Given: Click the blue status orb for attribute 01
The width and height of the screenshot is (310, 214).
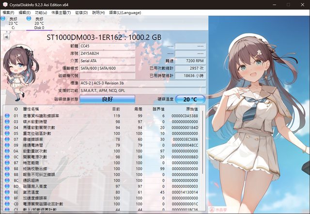Looking at the screenshot, I should pyautogui.click(x=7, y=116).
